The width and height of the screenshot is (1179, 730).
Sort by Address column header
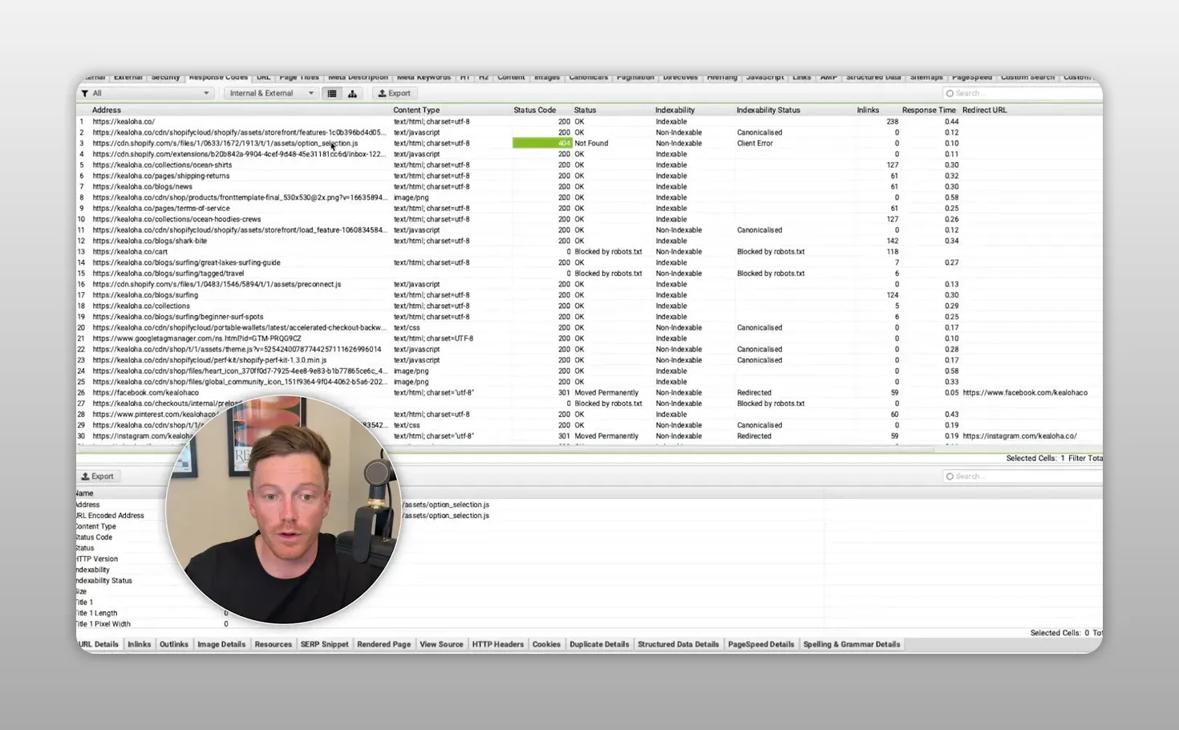[x=107, y=111]
